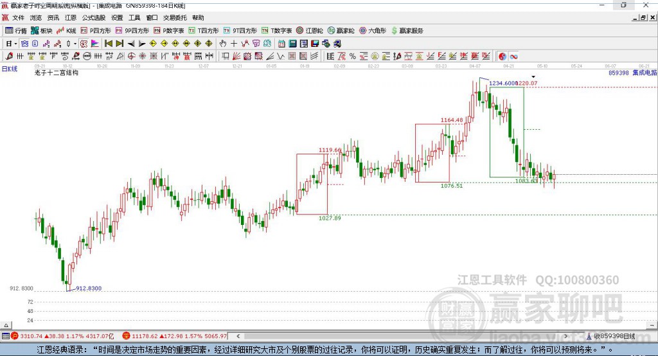Open the 9T四方形 tool
This screenshot has width=658, height=356.
[x=240, y=31]
